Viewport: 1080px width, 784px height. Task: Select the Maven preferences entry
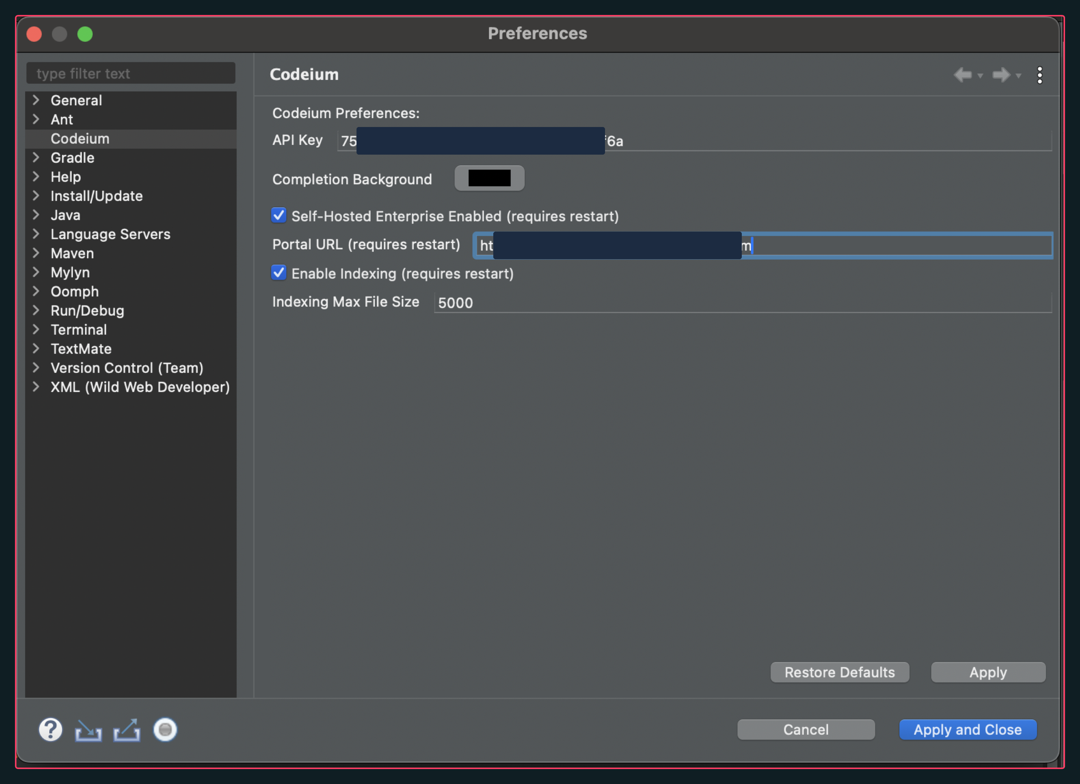72,253
